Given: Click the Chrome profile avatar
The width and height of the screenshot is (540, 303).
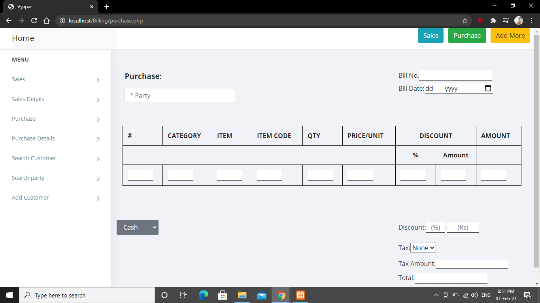Looking at the screenshot, I should [519, 21].
